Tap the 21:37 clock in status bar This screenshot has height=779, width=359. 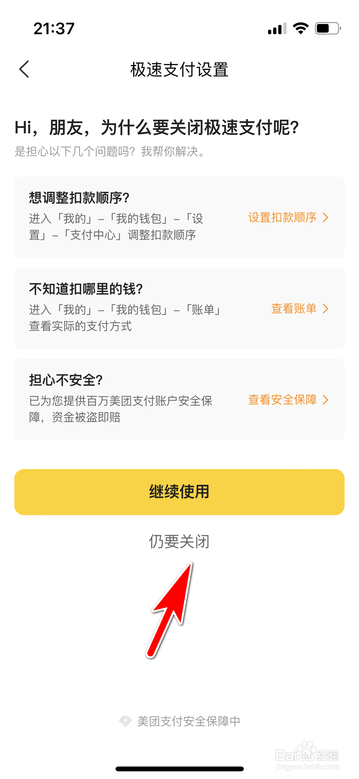pyautogui.click(x=54, y=28)
